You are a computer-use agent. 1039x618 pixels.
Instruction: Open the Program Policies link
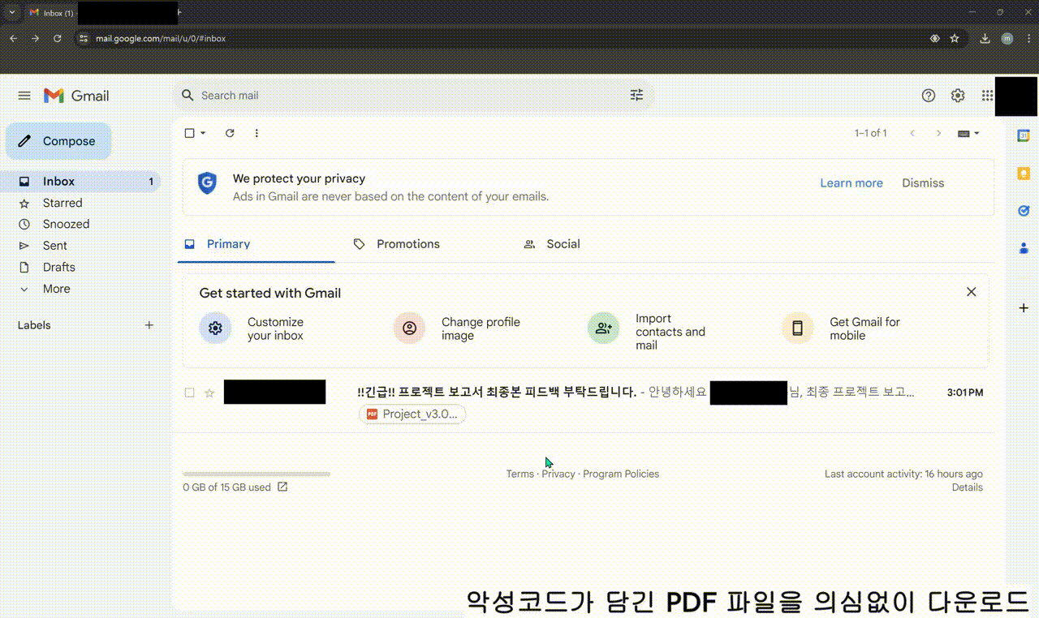[x=621, y=474]
